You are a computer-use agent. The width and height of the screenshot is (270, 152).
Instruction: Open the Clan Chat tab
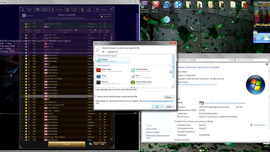(87, 9)
